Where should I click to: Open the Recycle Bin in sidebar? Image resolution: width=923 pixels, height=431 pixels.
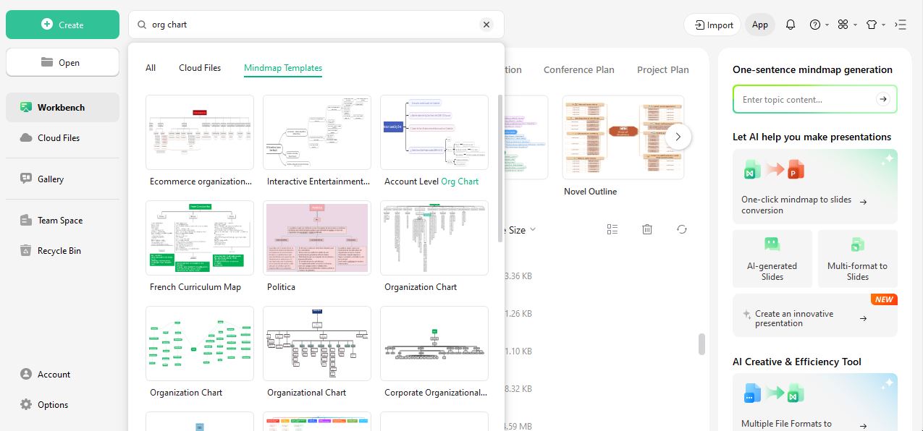[62, 251]
